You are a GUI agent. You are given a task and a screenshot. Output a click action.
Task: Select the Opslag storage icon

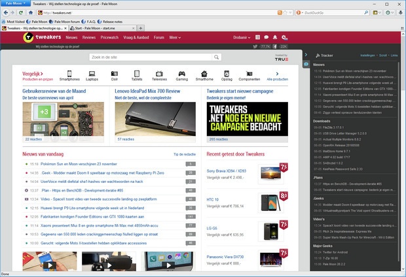point(227,74)
